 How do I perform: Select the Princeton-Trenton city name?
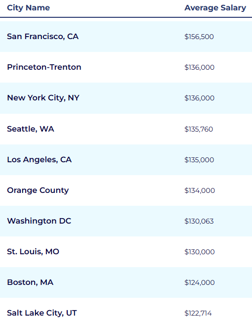click(x=44, y=67)
